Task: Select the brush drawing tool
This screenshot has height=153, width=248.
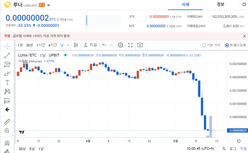Action: point(7,74)
